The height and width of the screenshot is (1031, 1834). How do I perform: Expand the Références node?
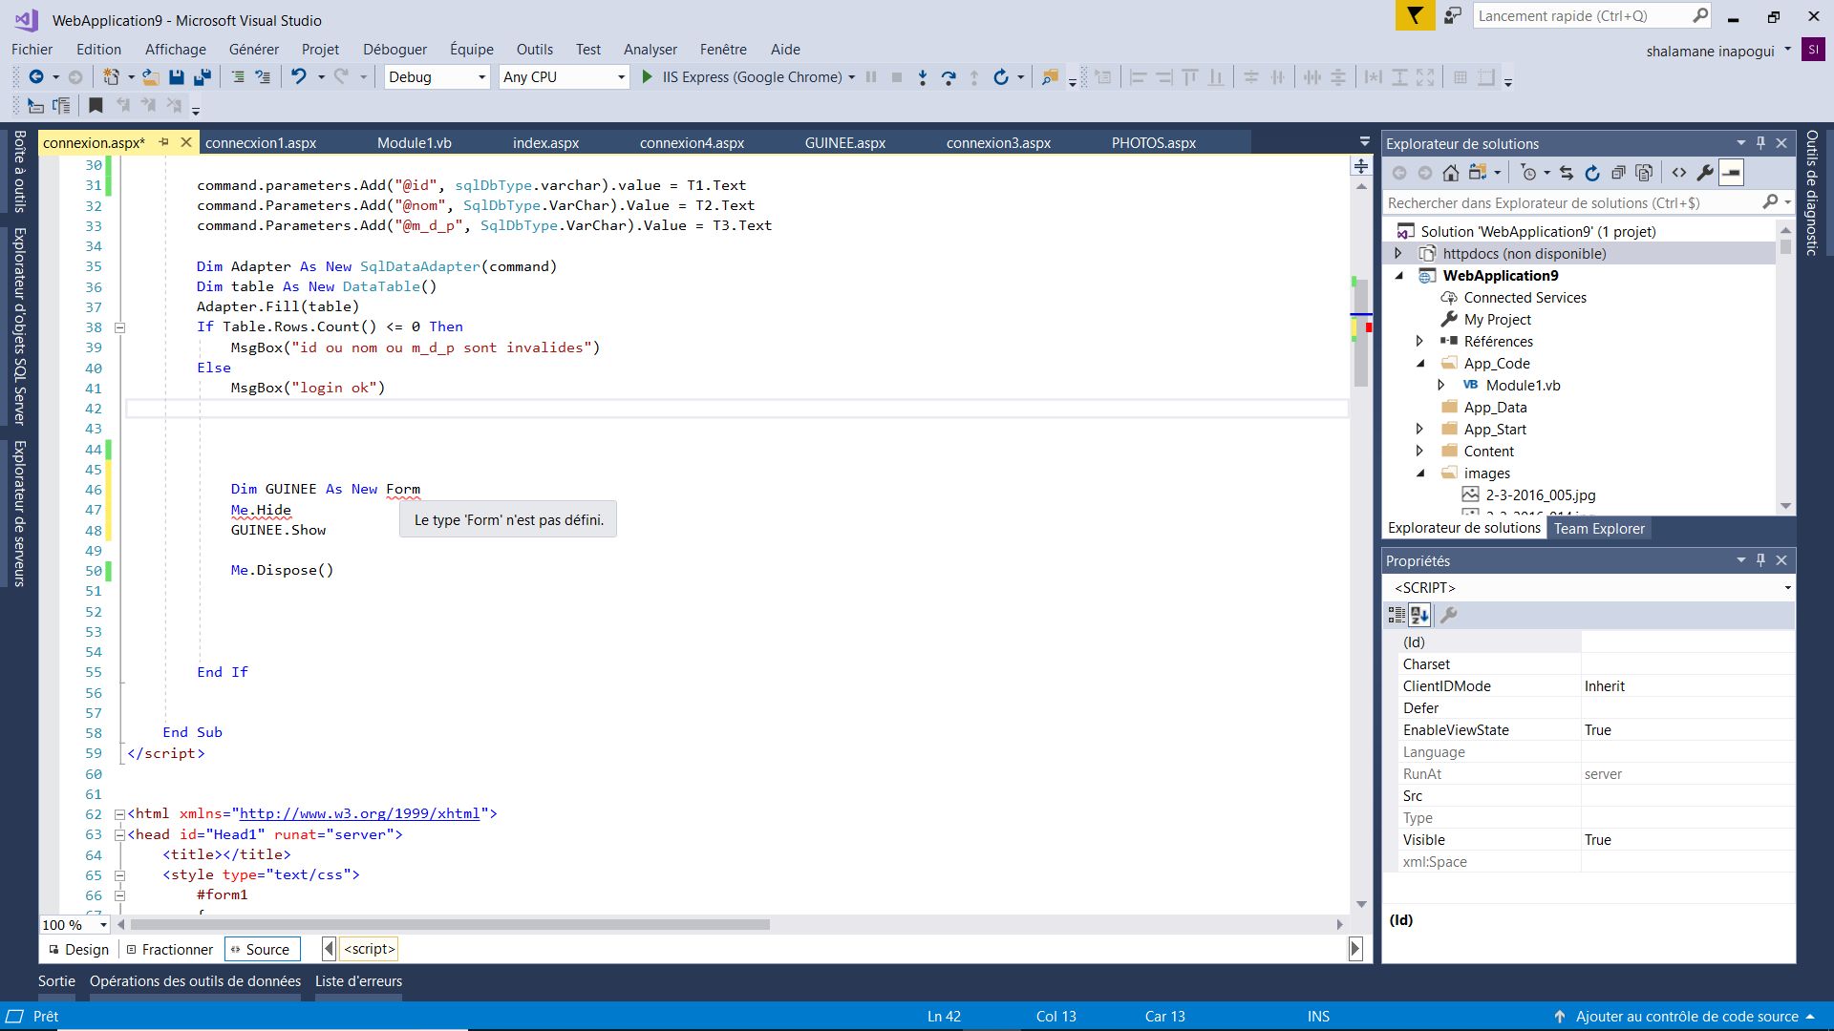click(1419, 342)
